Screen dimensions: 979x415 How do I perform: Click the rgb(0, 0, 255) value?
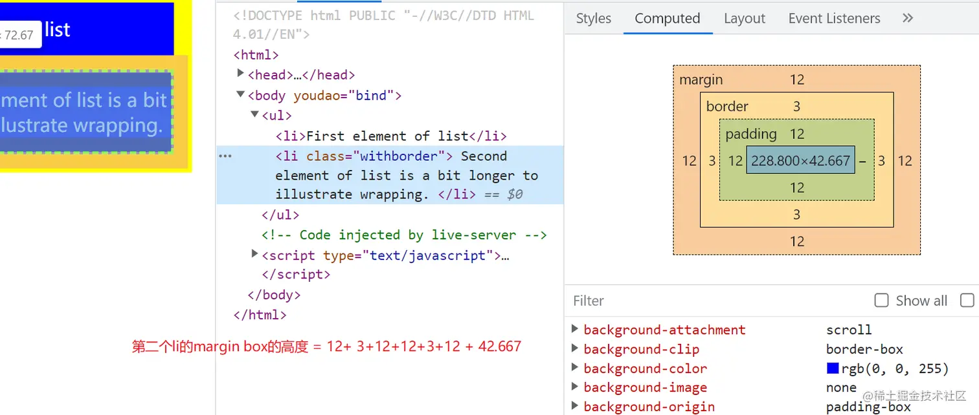895,368
